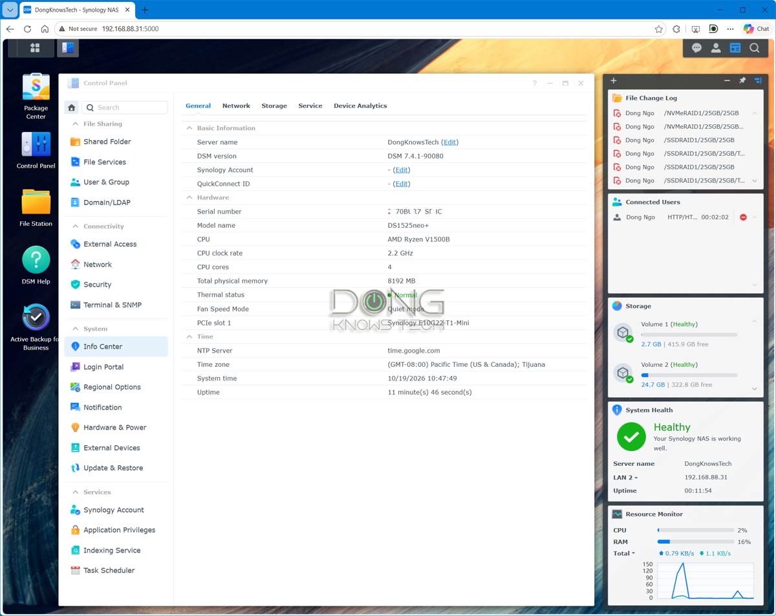
Task: Edit the server name link
Action: 449,142
